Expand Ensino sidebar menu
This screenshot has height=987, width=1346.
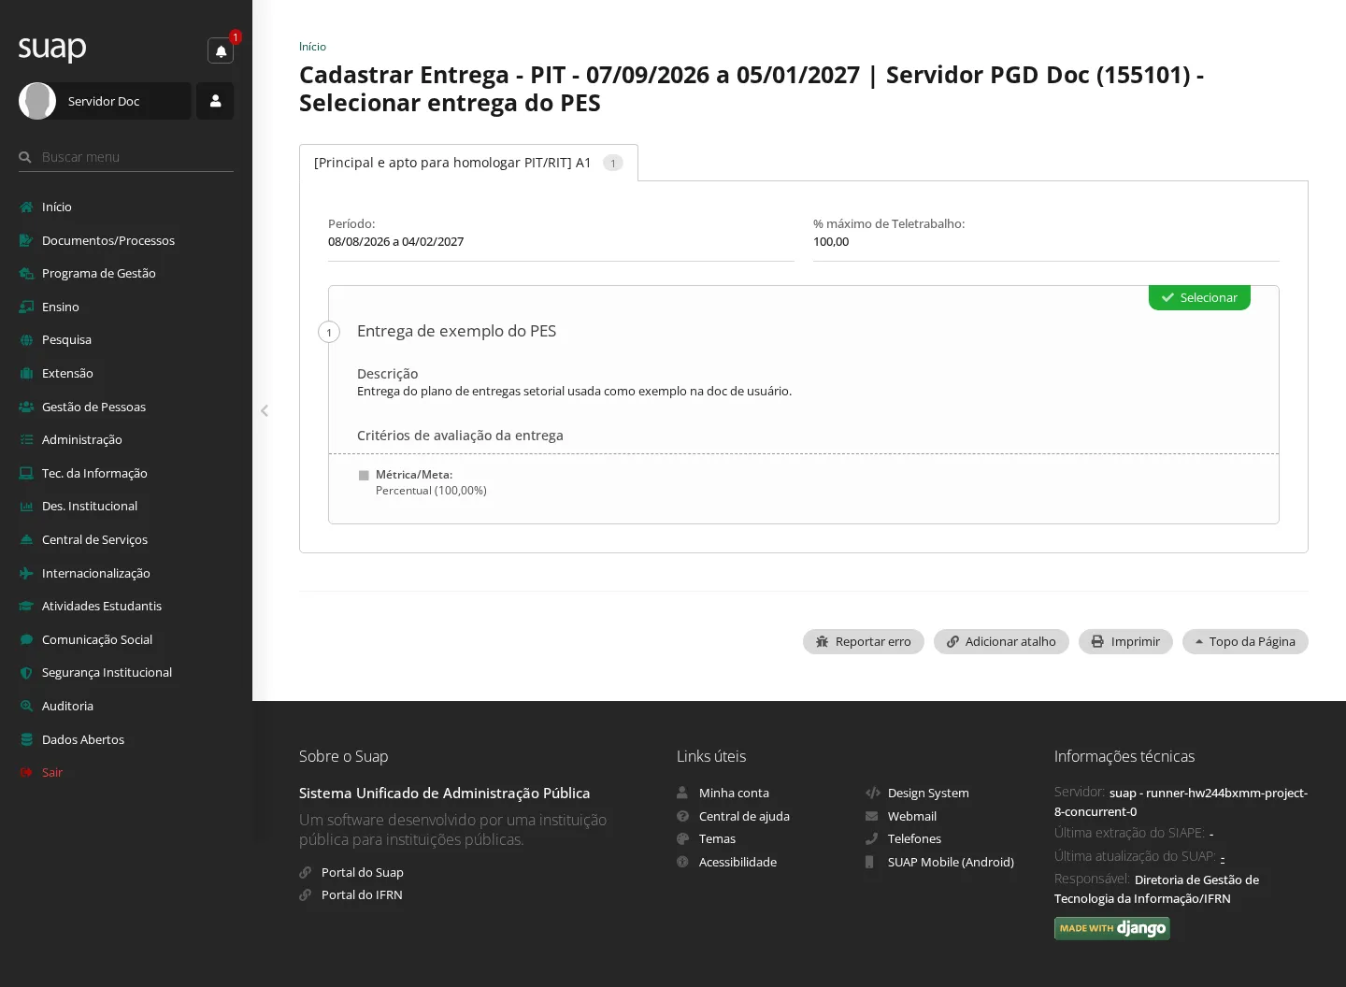pyautogui.click(x=61, y=307)
